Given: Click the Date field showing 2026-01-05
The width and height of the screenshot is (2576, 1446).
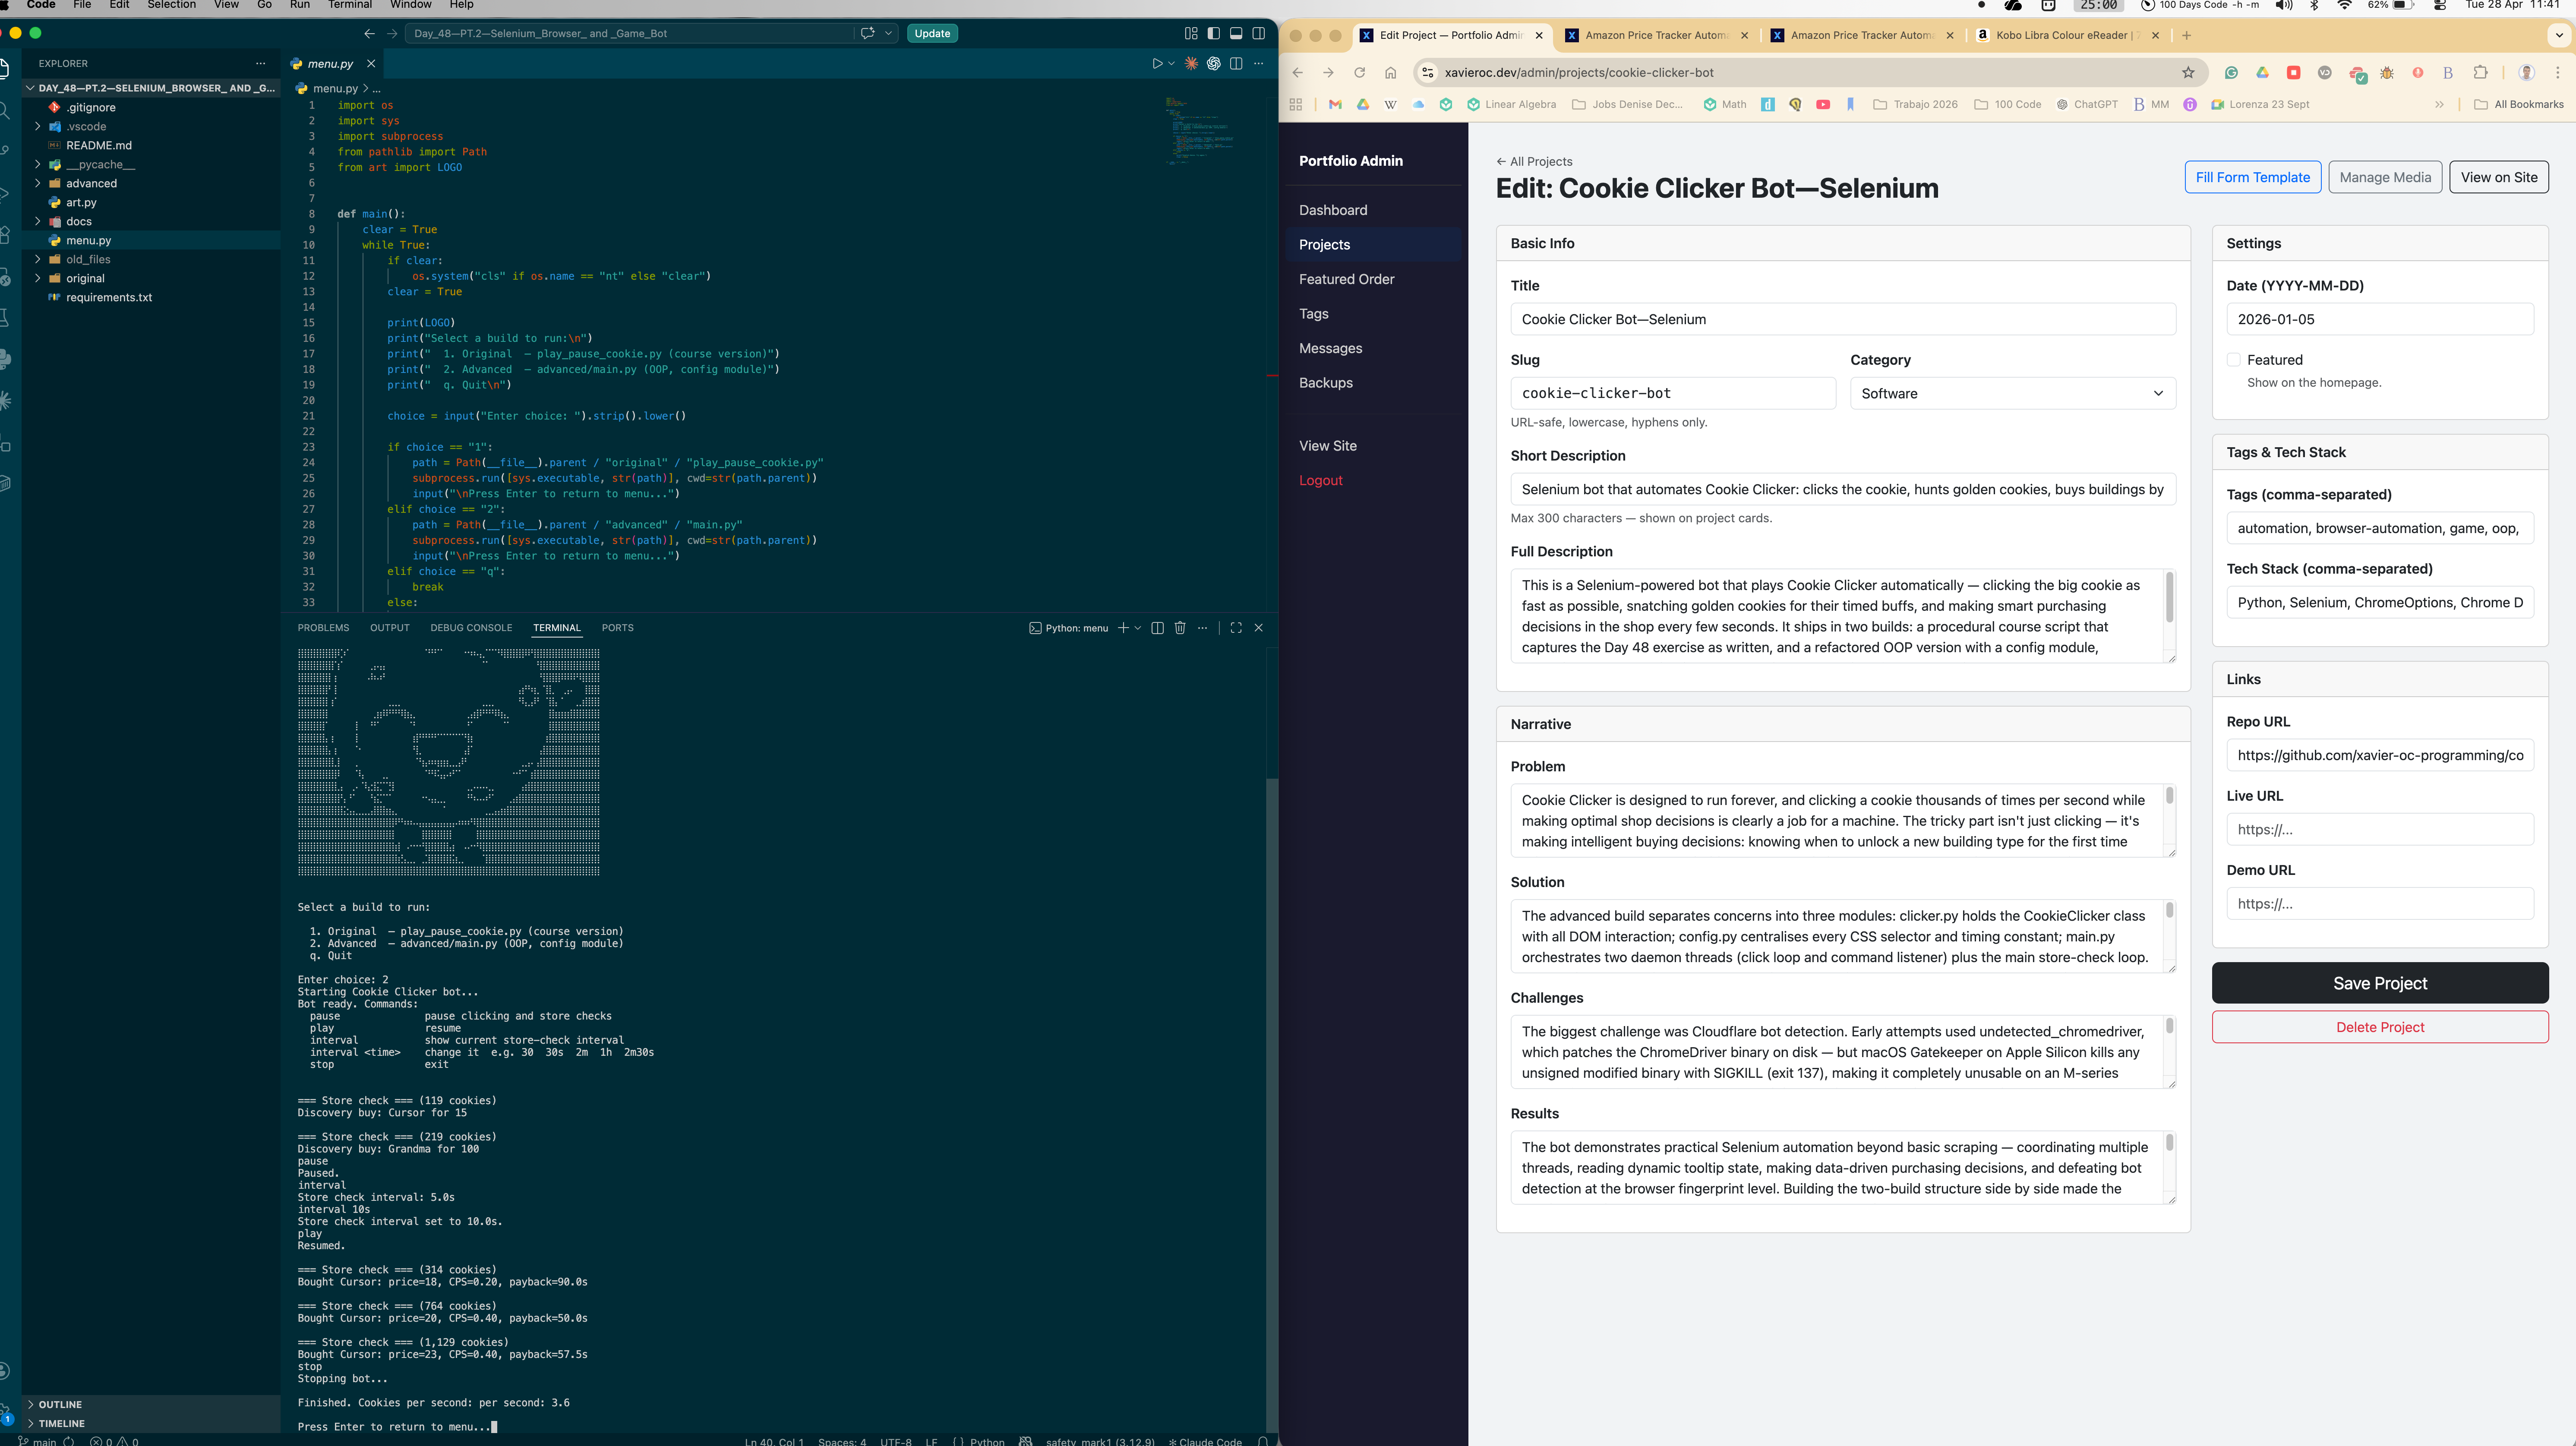Looking at the screenshot, I should click(2380, 319).
